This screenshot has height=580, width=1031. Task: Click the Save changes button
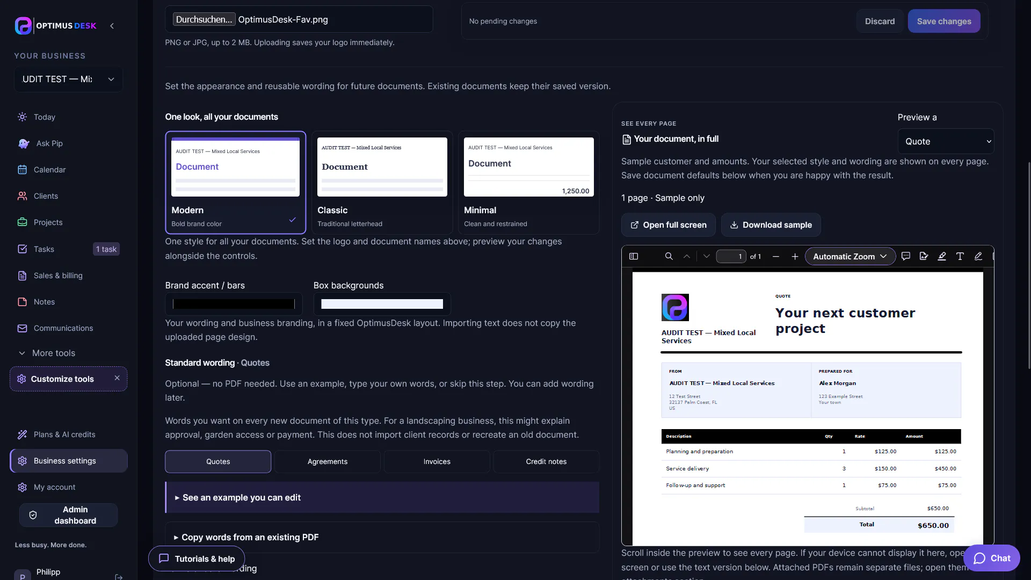coord(944,21)
